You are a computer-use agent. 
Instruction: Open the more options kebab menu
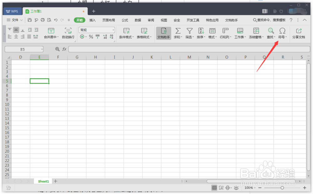(298, 20)
